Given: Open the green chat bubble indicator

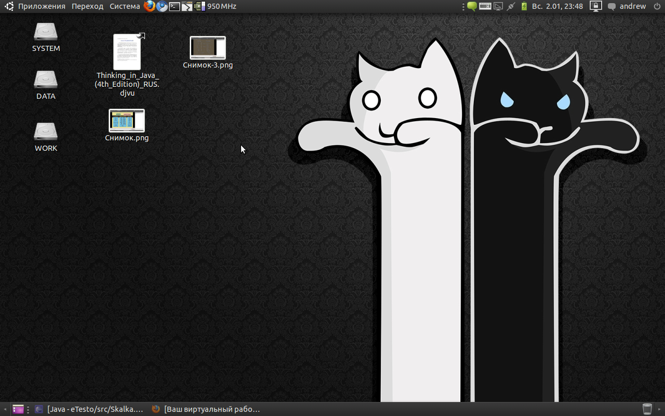Looking at the screenshot, I should [x=472, y=6].
